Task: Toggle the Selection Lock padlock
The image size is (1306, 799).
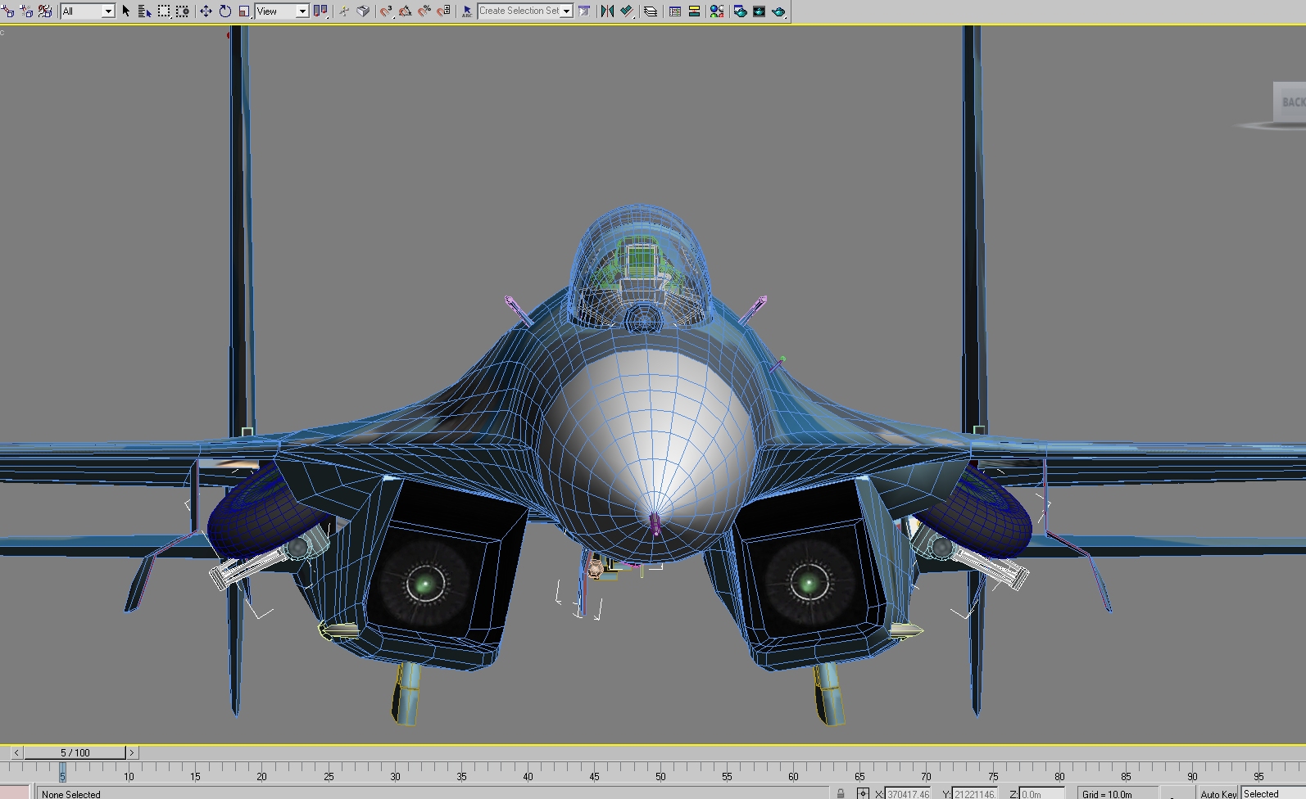Action: [841, 793]
